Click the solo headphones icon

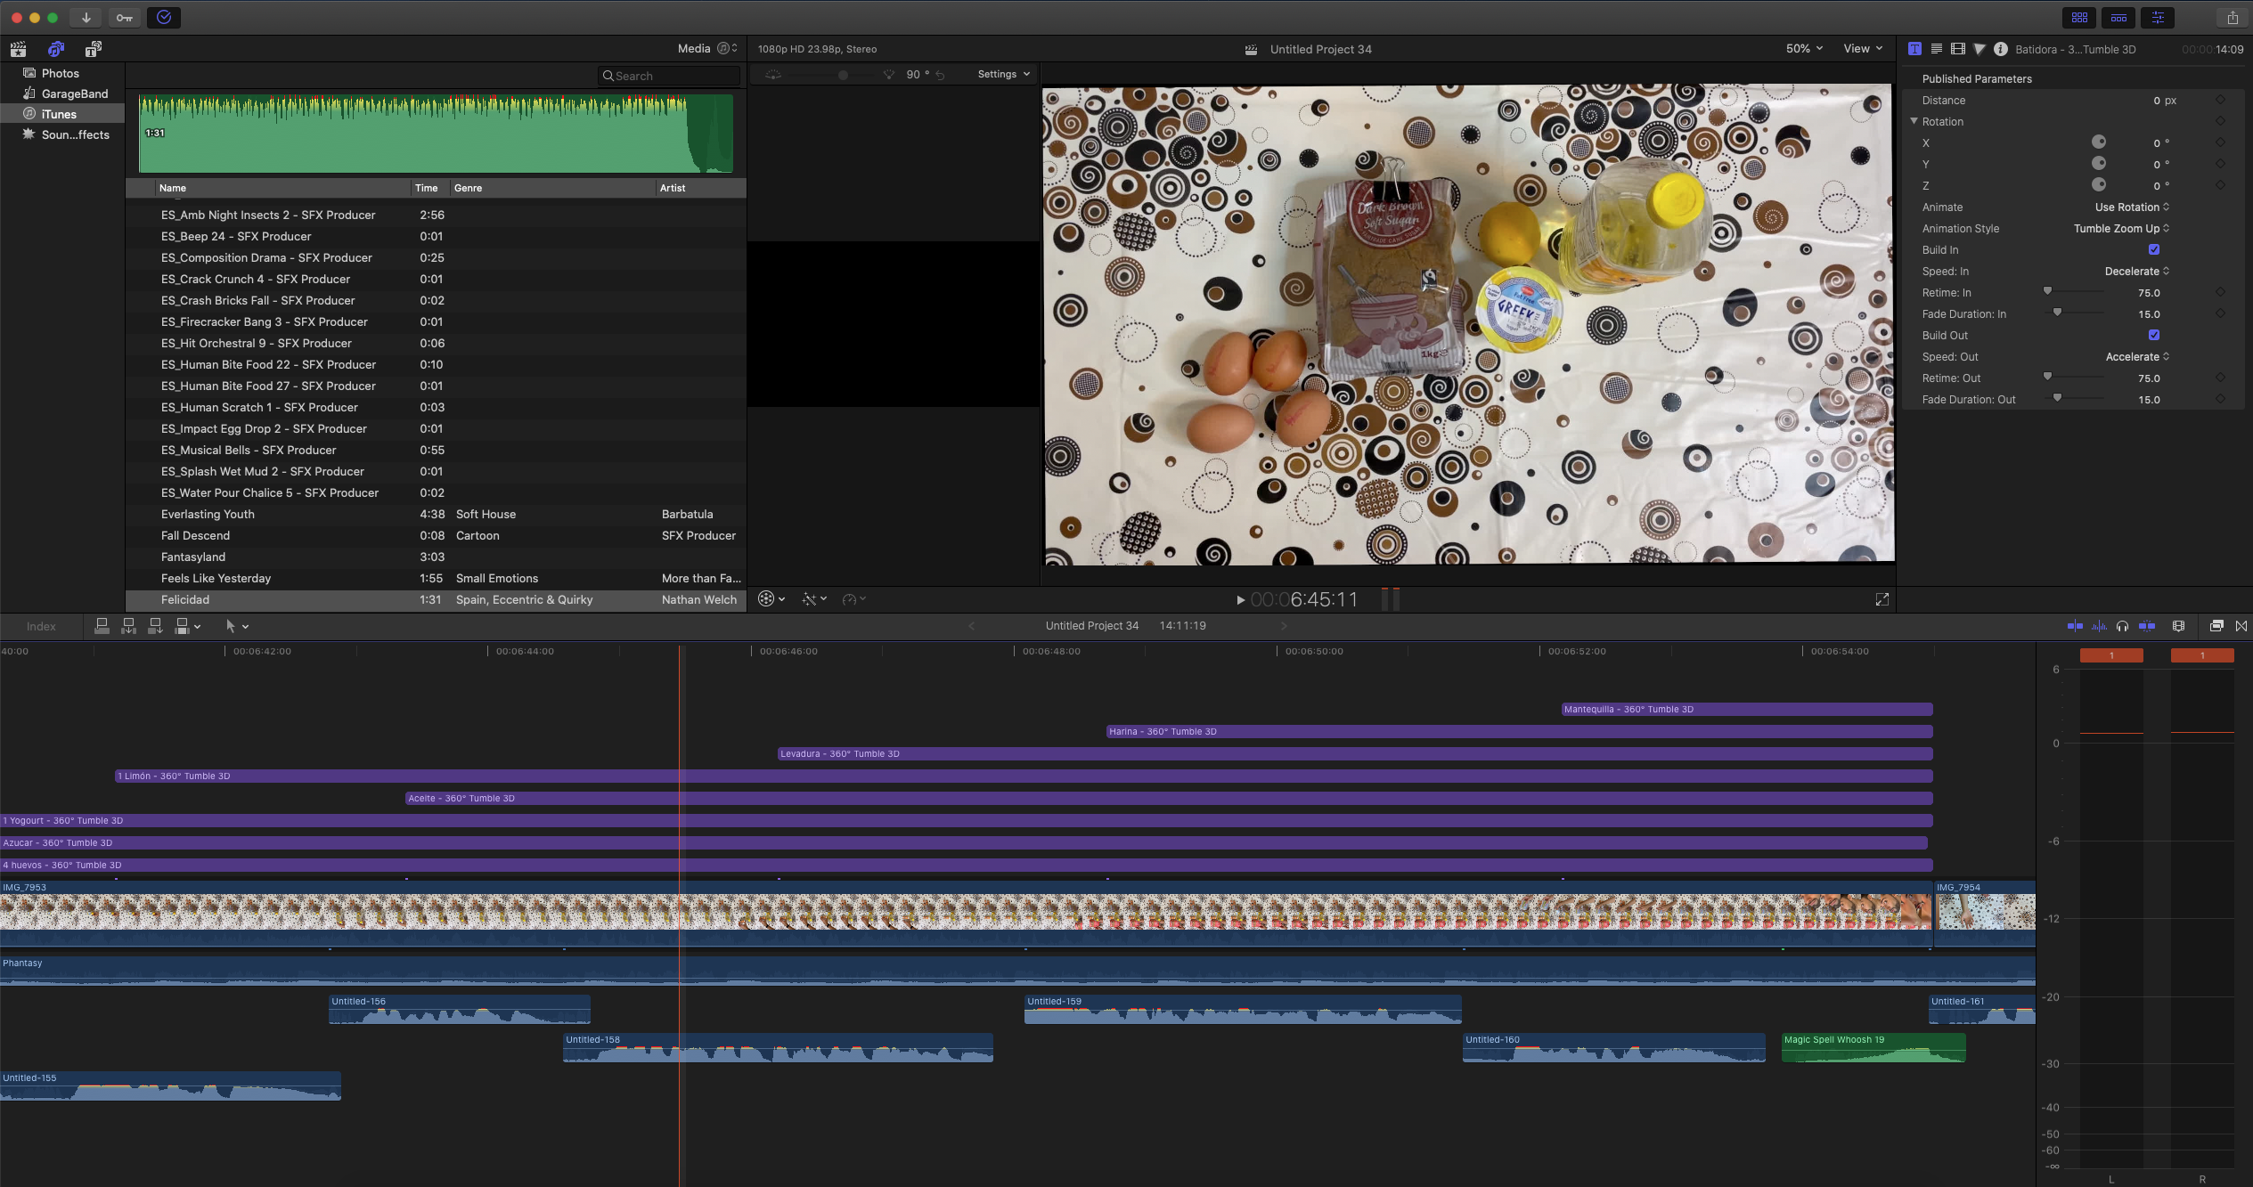(2123, 626)
